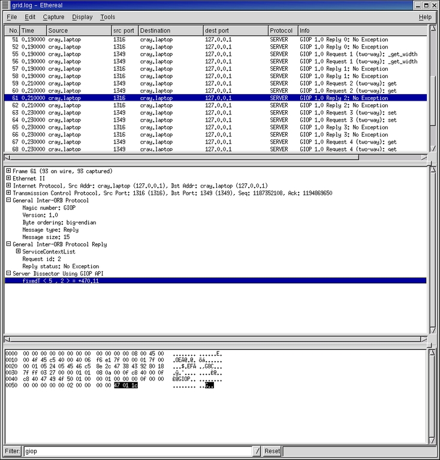
Task: Expand the ServiceContextList node
Action: [18, 252]
